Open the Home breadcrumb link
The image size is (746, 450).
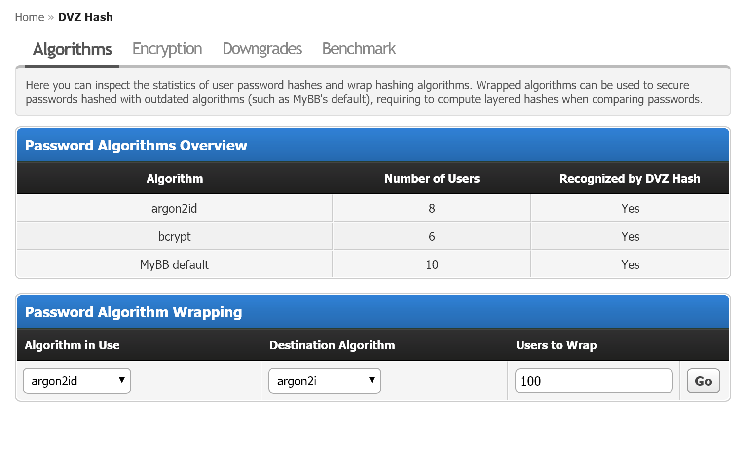pyautogui.click(x=29, y=17)
